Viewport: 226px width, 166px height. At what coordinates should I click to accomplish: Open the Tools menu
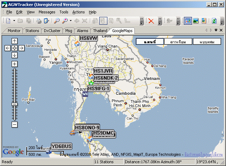coord(64,12)
